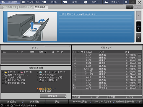Click the tank removal illustration
Screen dimensions: 143x107
click(32, 27)
